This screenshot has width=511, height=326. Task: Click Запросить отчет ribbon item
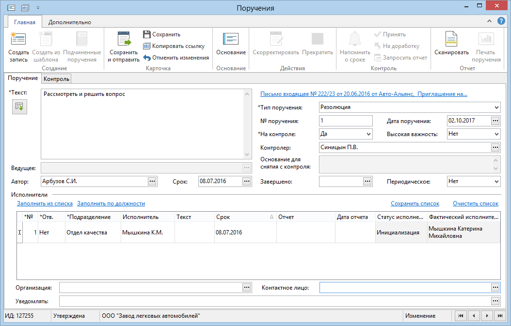pos(400,58)
